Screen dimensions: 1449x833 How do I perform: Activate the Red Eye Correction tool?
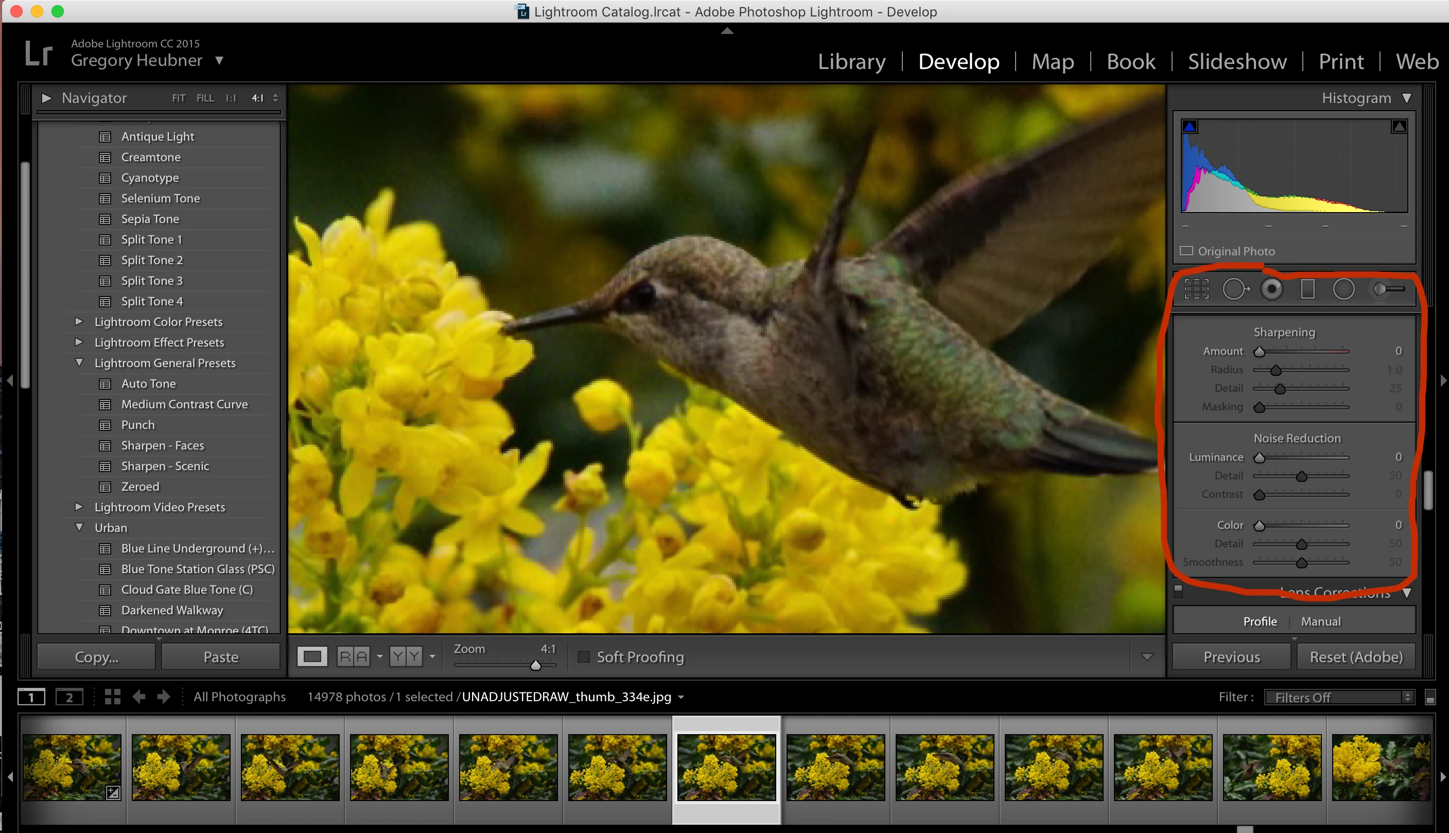click(x=1272, y=289)
